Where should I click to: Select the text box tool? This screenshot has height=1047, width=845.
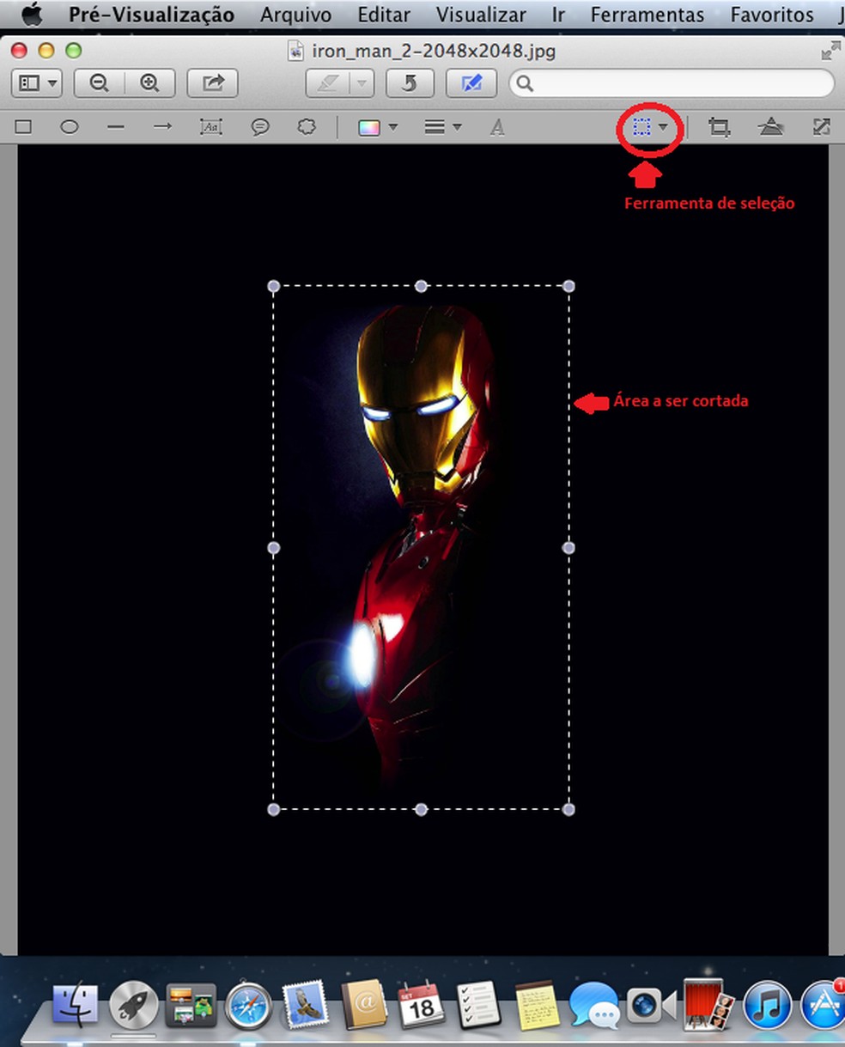[210, 127]
